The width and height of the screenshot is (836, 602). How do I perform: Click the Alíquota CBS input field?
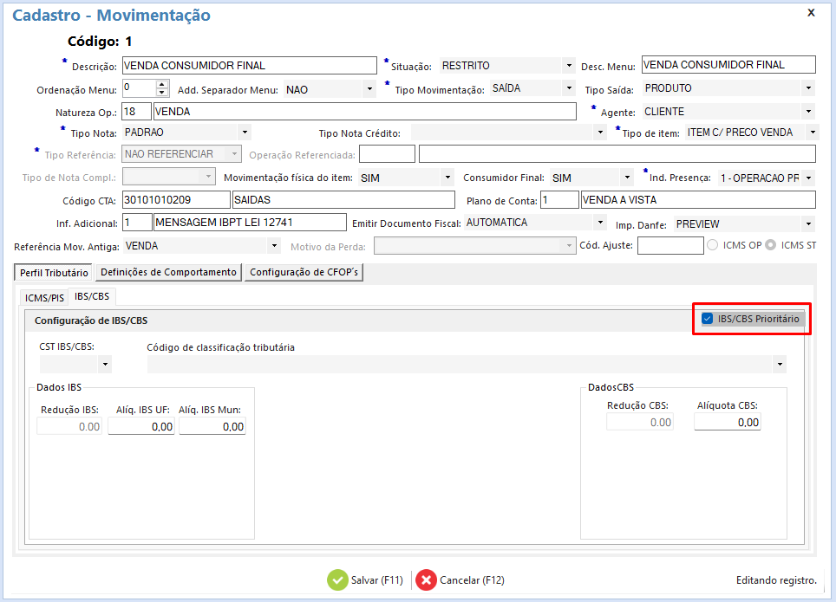(x=728, y=423)
